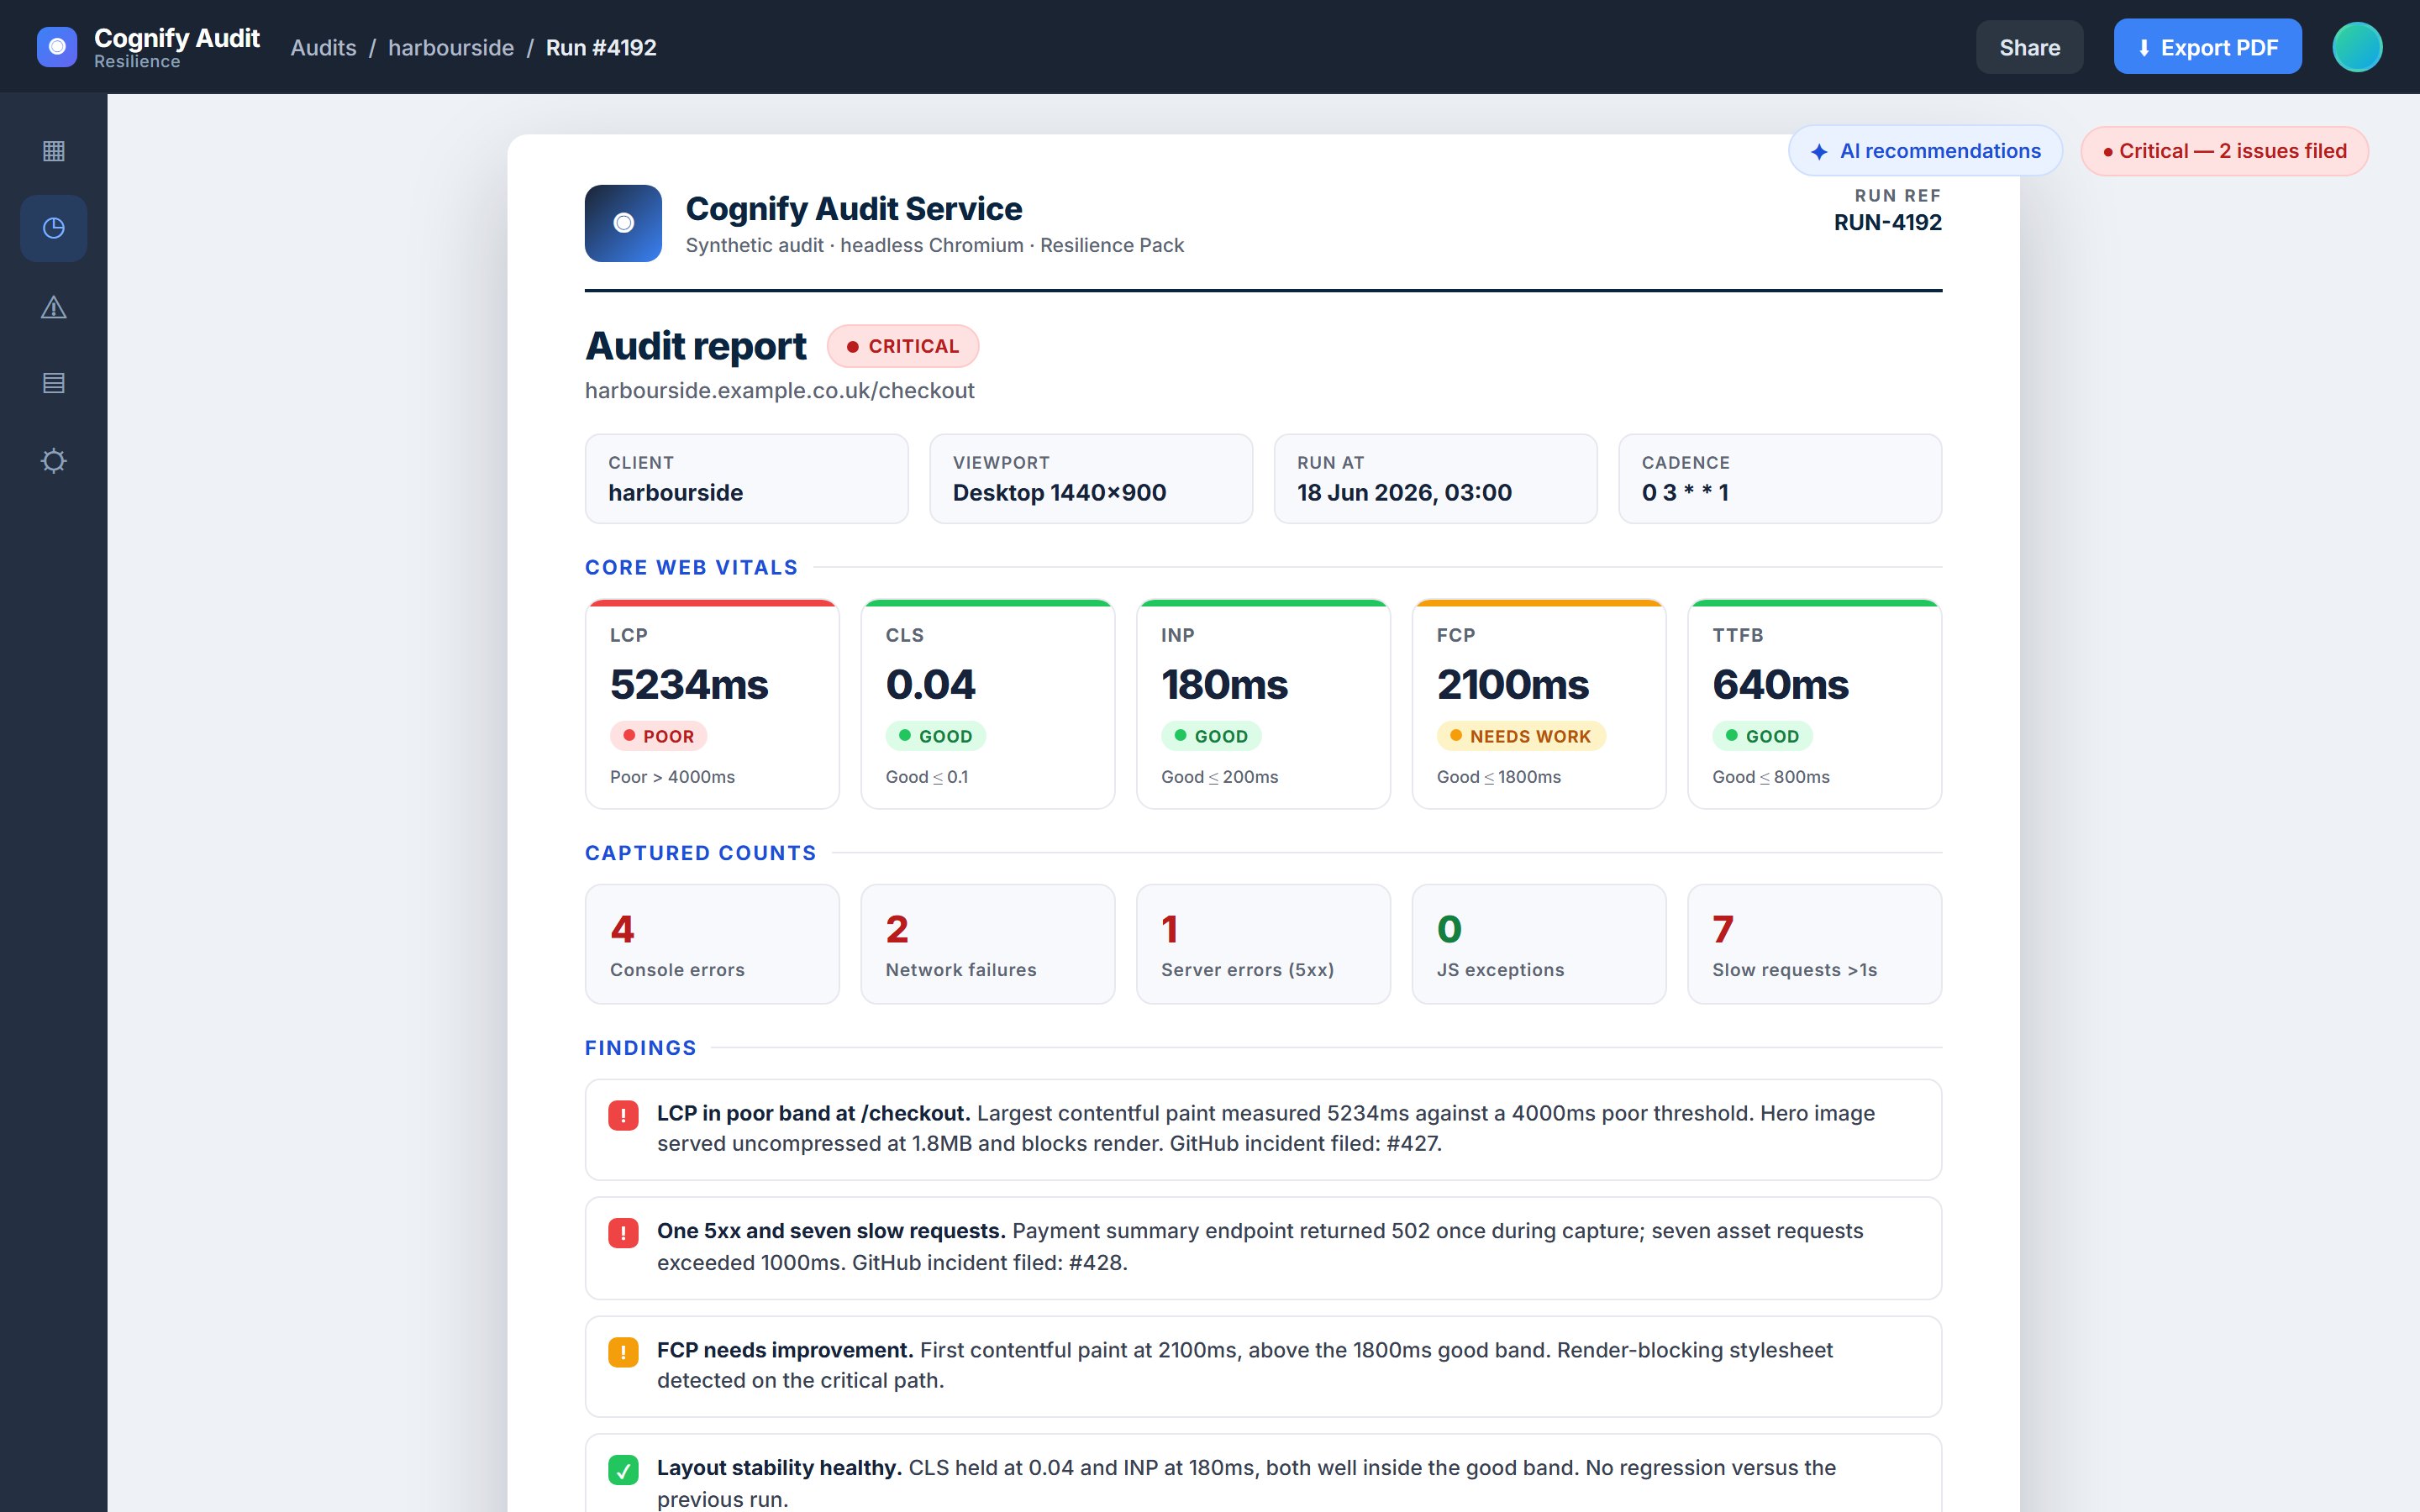The image size is (2420, 1512).
Task: Open the dashboard grid sidebar icon
Action: (54, 151)
